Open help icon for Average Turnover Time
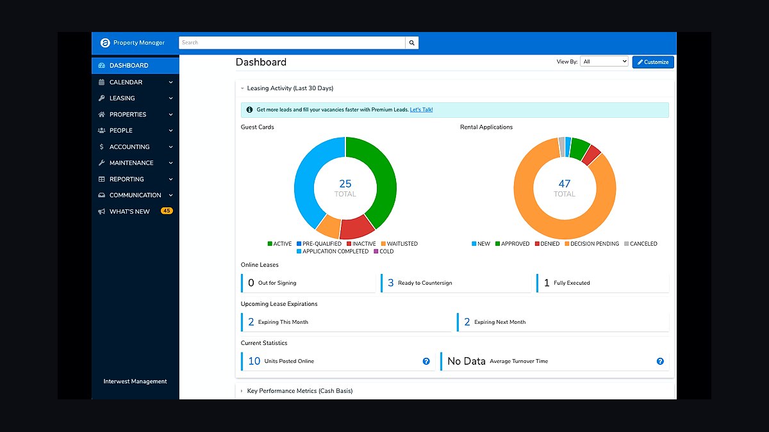This screenshot has width=769, height=432. (x=660, y=361)
